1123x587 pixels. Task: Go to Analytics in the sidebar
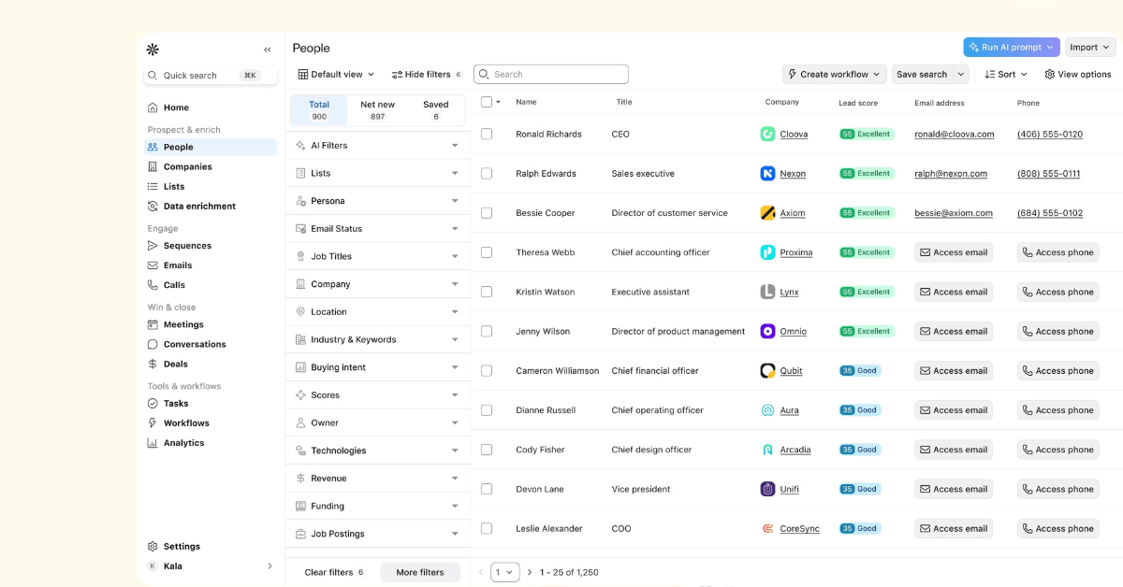coord(183,443)
